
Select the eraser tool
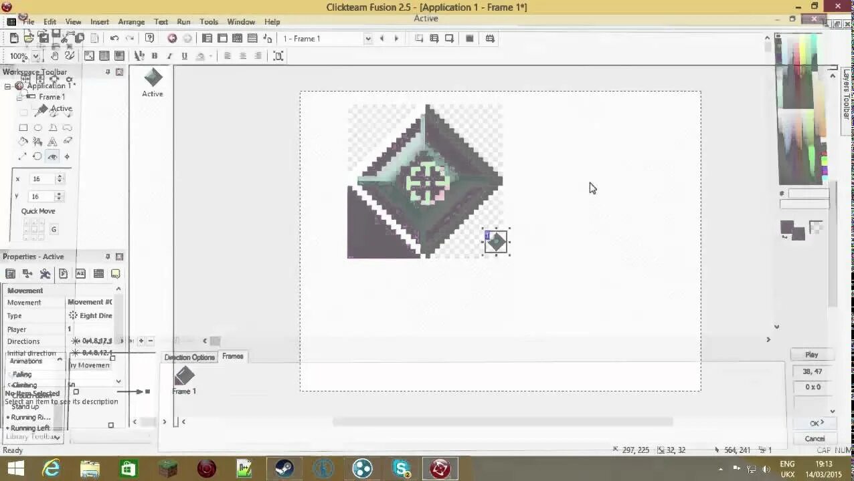(68, 142)
